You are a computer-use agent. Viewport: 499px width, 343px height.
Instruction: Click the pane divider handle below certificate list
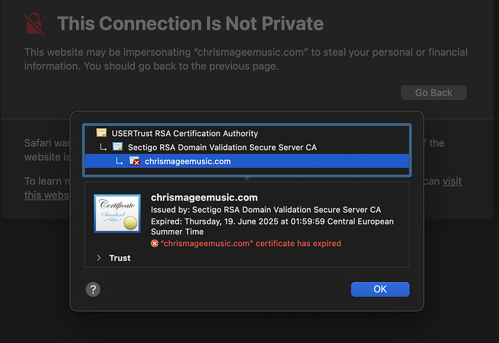[247, 179]
